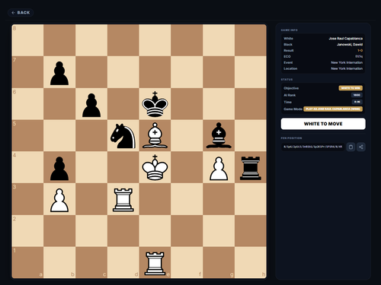Click the empty e3 square
This screenshot has width=381, height=285.
[x=155, y=199]
